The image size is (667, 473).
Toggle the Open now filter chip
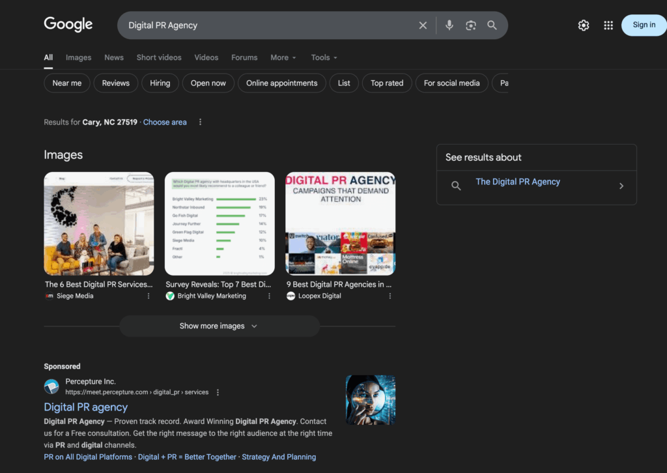pos(208,83)
